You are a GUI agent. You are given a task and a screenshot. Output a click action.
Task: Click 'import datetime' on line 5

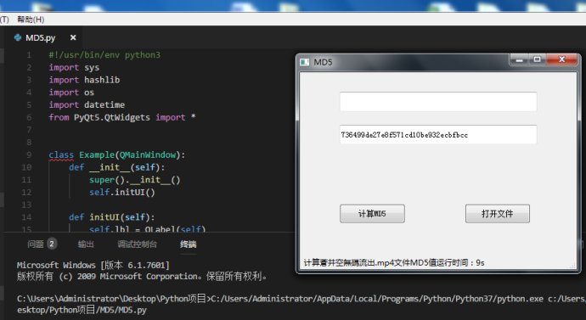(x=87, y=105)
